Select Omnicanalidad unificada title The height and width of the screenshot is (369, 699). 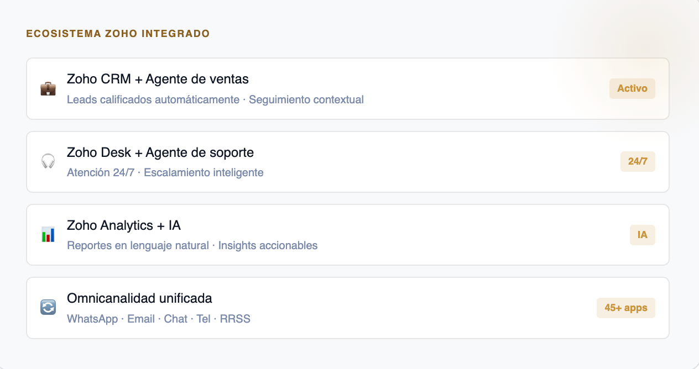(139, 298)
